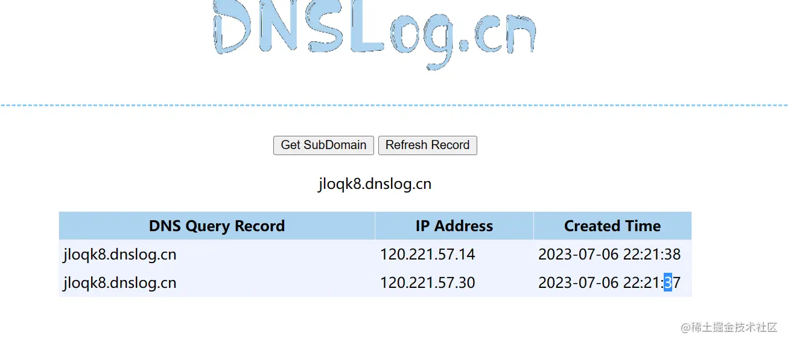Screen dimensions: 788x344
Task: Click the Get SubDomain button
Action: 323,145
